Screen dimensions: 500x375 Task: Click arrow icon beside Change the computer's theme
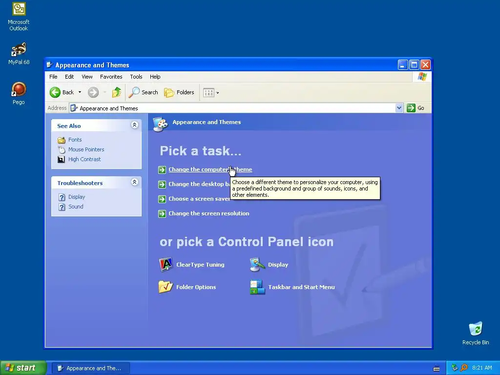coord(162,169)
